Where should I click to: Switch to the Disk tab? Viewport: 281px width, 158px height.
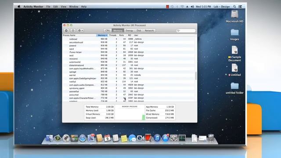point(139,31)
